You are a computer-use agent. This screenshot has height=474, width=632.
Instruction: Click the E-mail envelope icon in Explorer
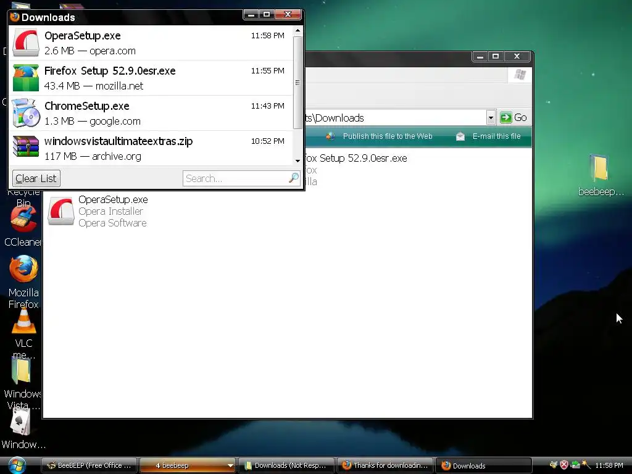click(x=460, y=136)
